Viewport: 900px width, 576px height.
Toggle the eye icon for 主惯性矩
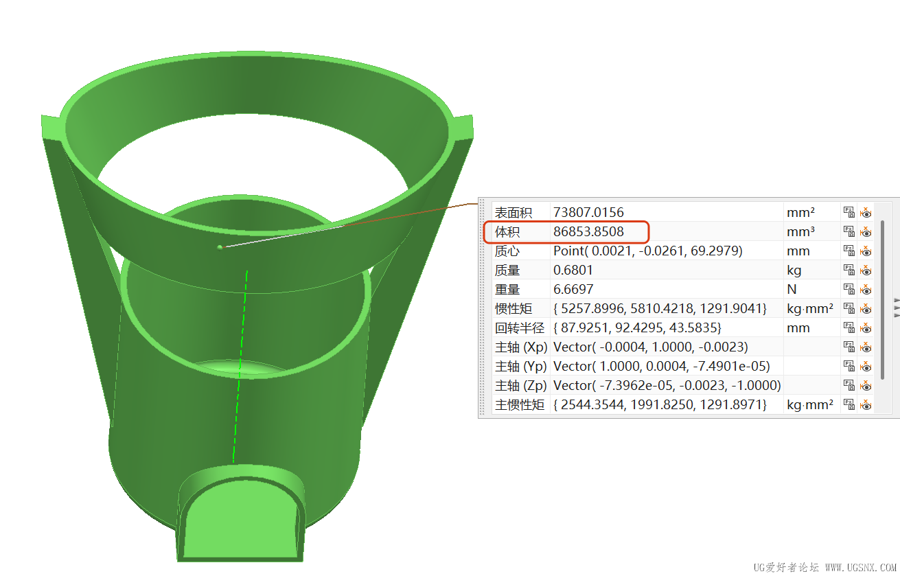tap(866, 404)
